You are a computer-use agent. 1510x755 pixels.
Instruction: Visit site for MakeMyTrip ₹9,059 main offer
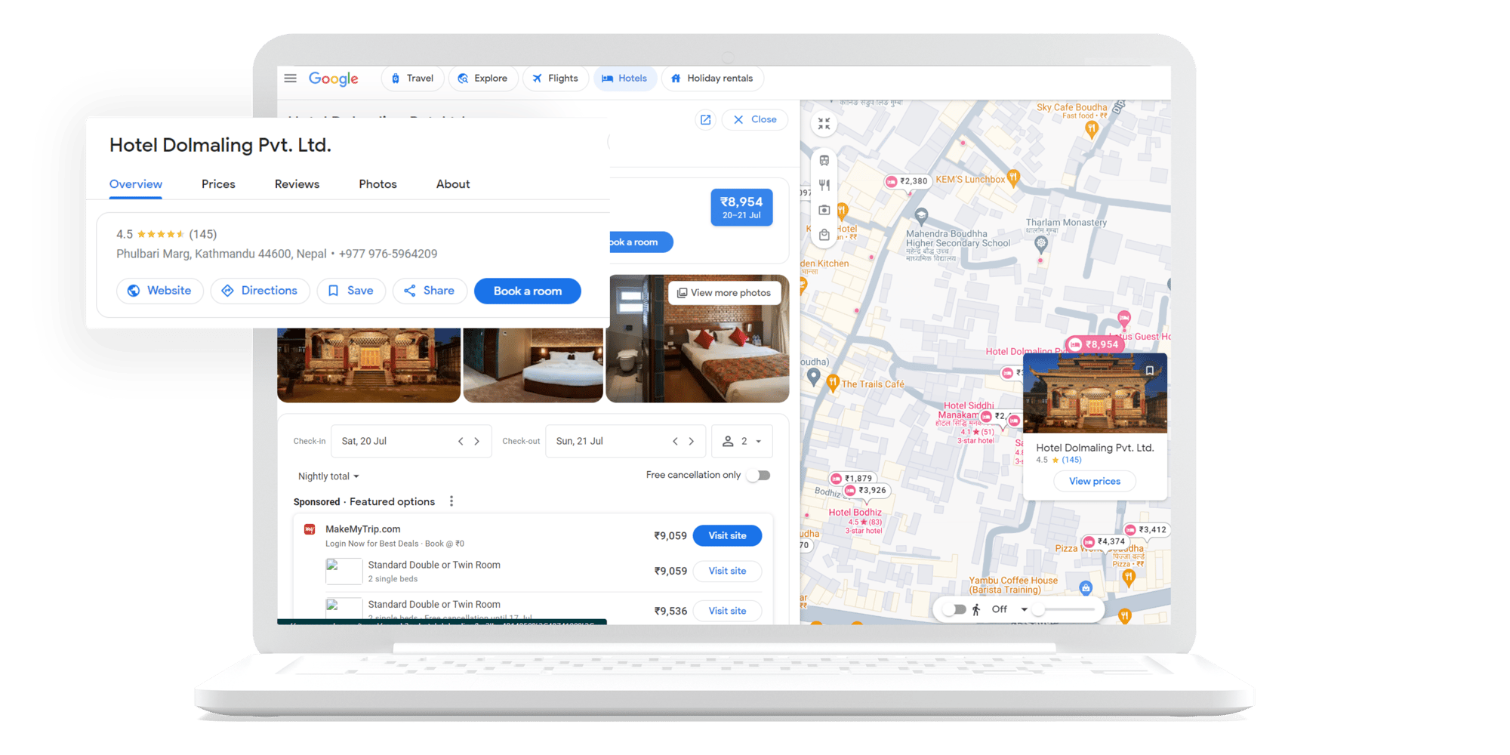tap(727, 536)
